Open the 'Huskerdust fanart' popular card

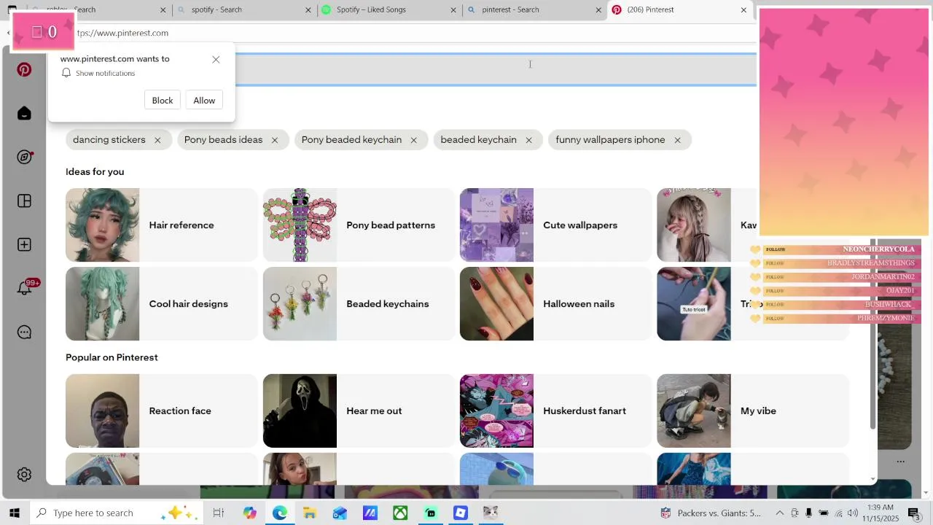pos(555,411)
